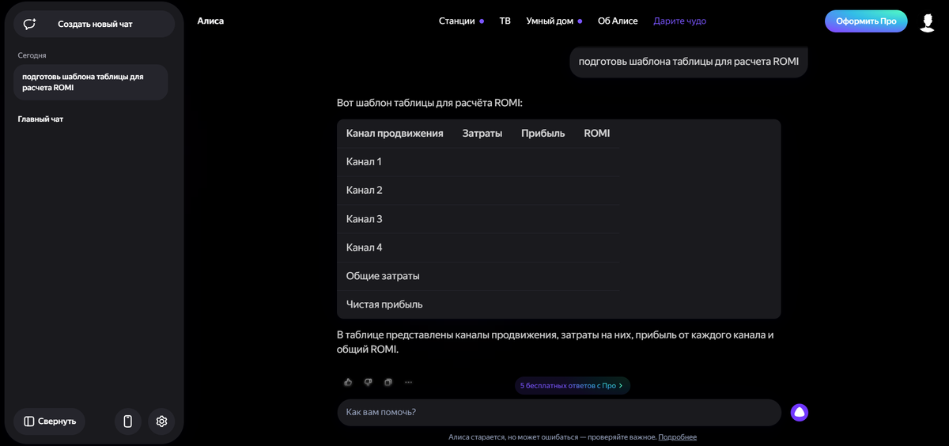Open the mobile phone icon button
The width and height of the screenshot is (949, 446).
[x=128, y=421]
